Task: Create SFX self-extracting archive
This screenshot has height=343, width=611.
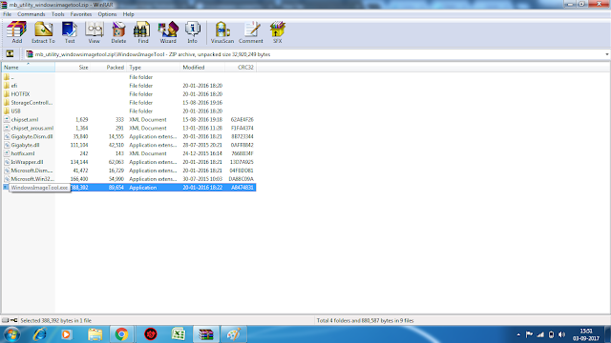Action: [x=277, y=32]
